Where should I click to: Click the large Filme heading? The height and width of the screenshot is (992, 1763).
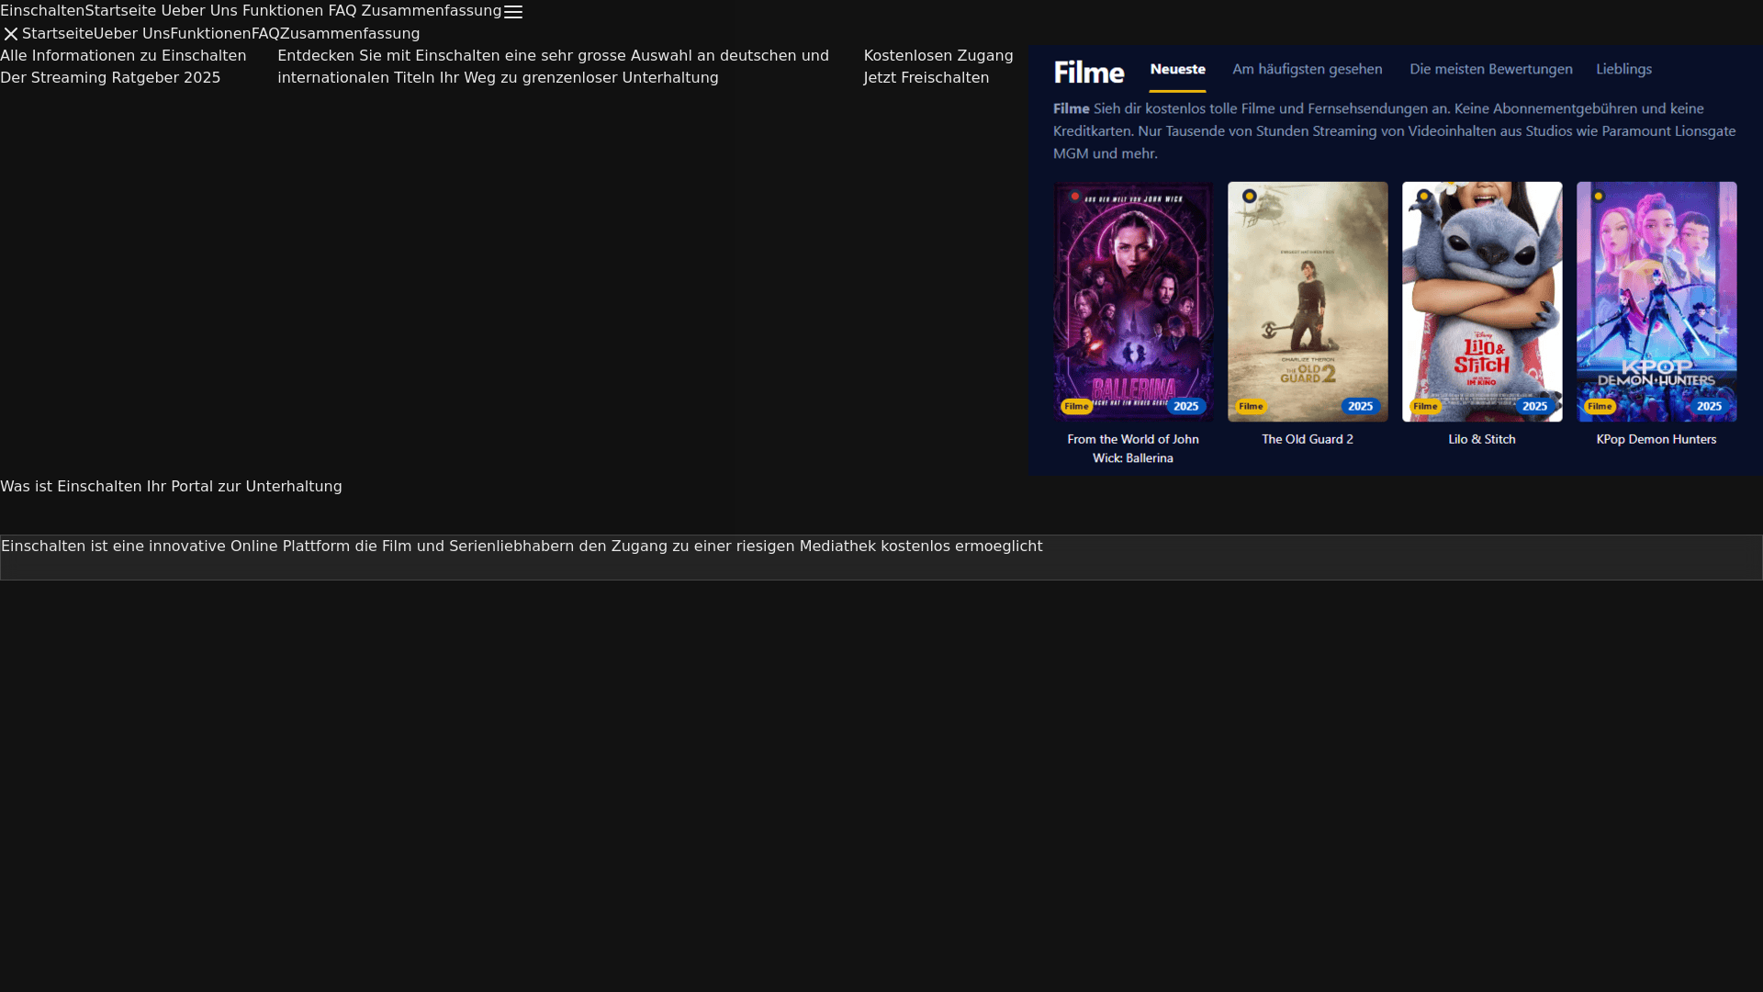pos(1089,72)
